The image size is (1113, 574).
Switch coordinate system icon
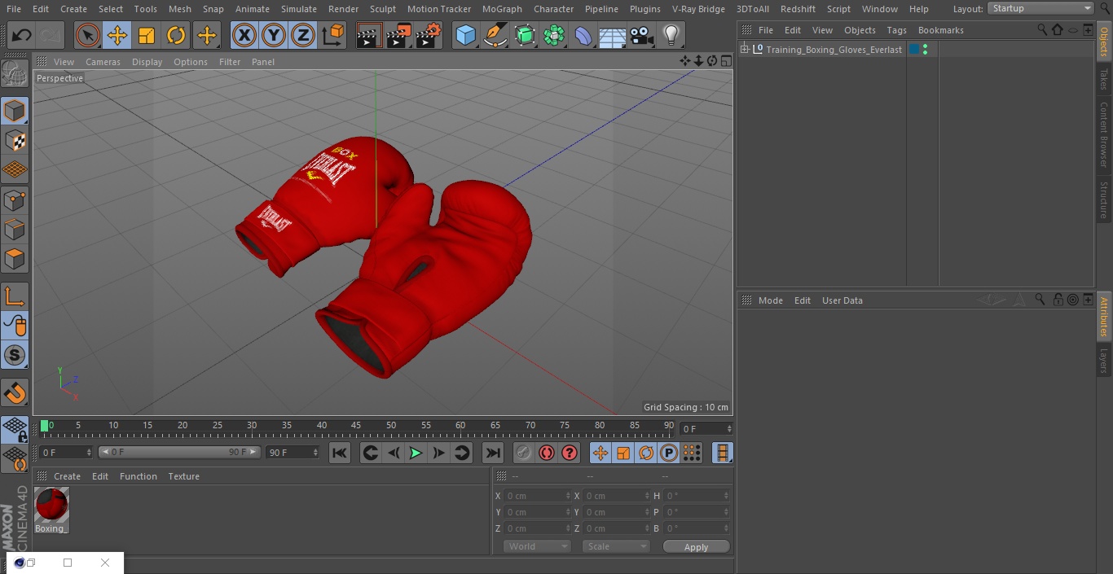click(x=333, y=35)
